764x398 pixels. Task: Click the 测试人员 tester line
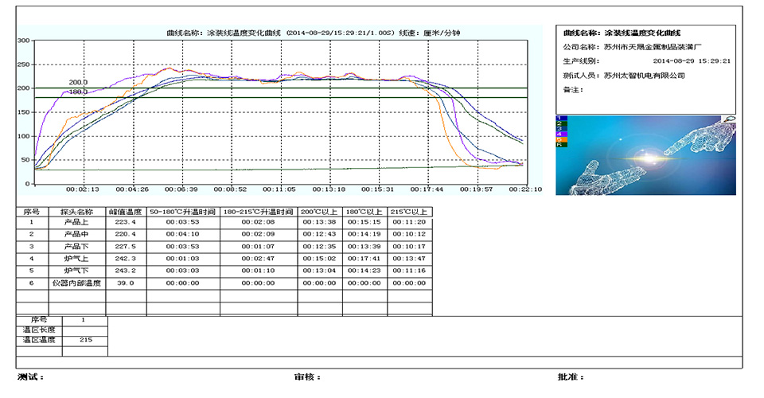[x=624, y=76]
